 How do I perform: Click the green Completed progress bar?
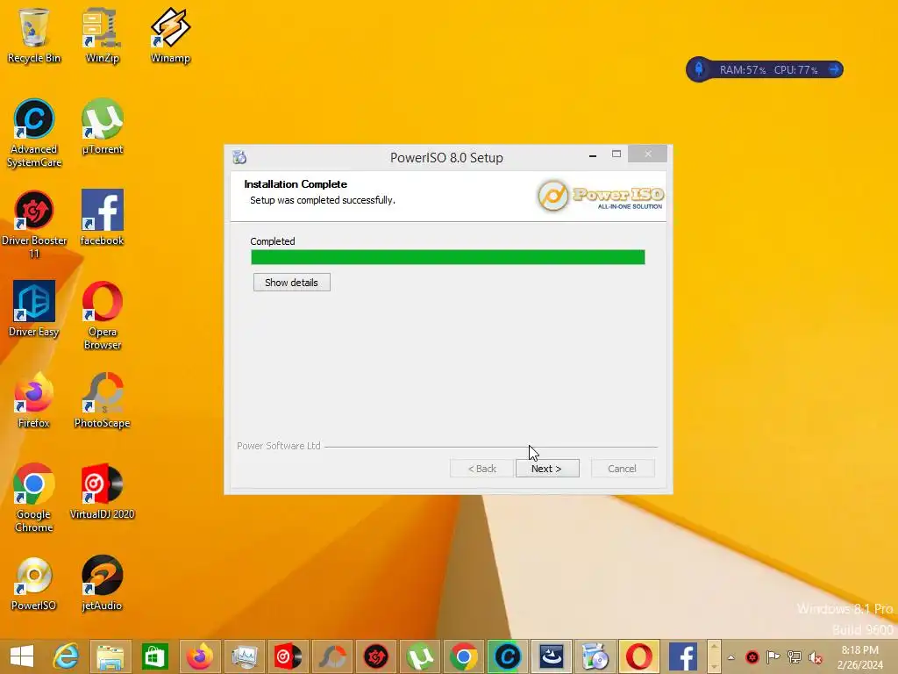coord(448,257)
